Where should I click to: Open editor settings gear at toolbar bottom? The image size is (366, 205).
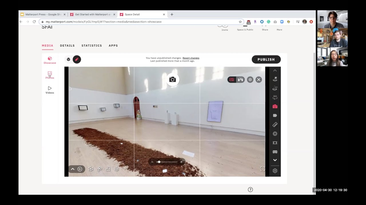275,171
